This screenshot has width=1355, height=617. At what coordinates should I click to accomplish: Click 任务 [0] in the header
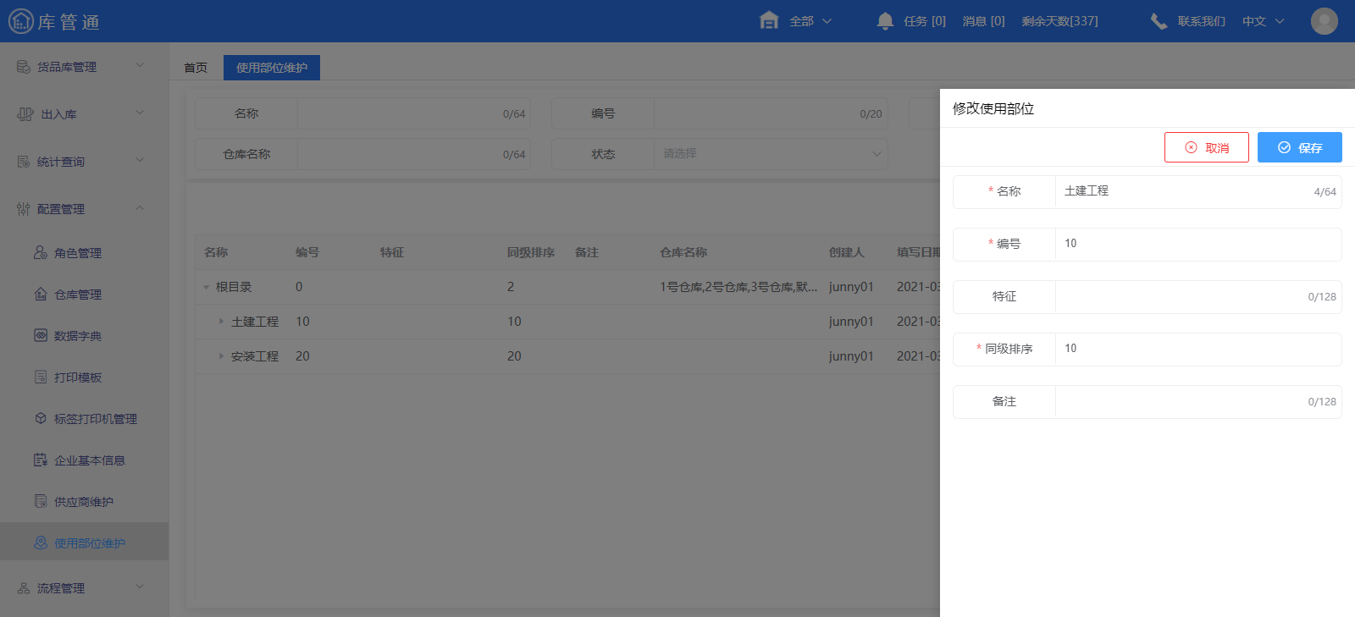925,21
